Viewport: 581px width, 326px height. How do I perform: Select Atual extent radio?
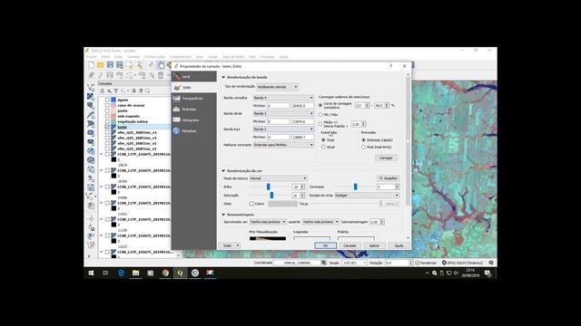pos(323,147)
